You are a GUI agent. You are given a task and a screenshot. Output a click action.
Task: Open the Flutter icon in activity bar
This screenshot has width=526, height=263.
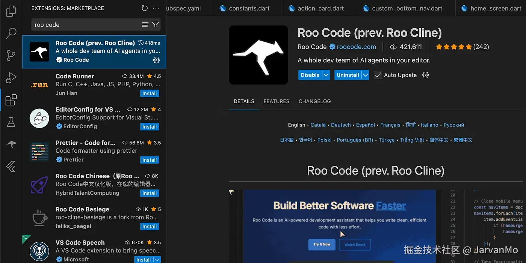click(x=11, y=166)
